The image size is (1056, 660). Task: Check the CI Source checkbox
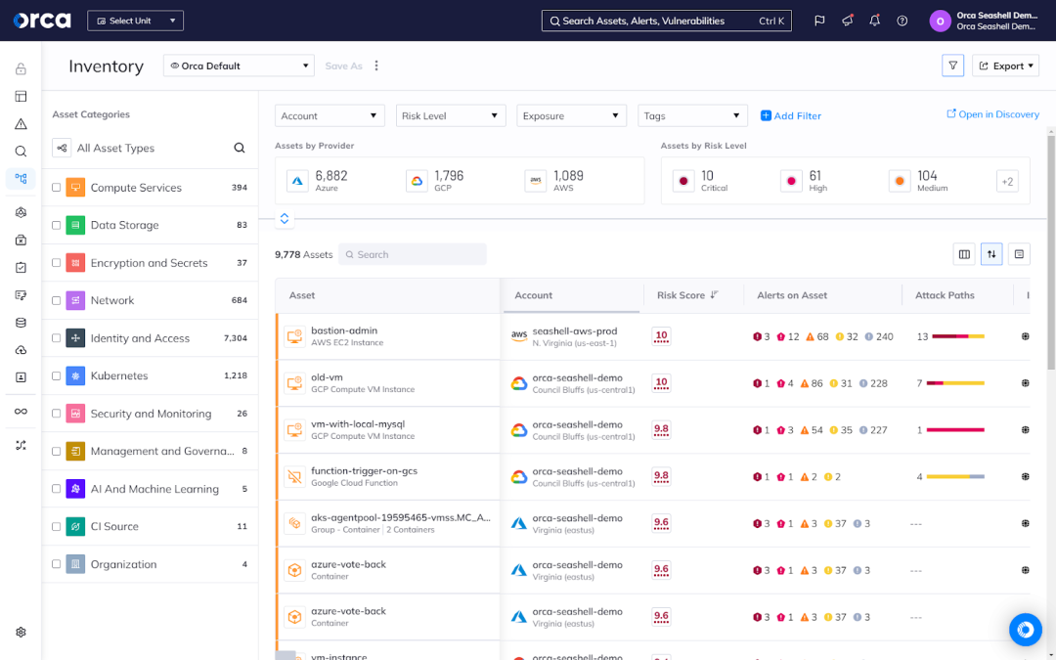pyautogui.click(x=57, y=527)
